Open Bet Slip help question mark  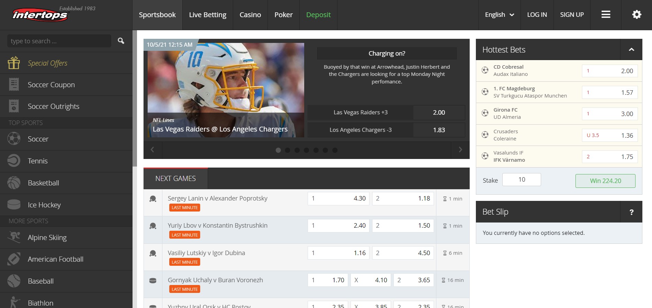pyautogui.click(x=631, y=212)
